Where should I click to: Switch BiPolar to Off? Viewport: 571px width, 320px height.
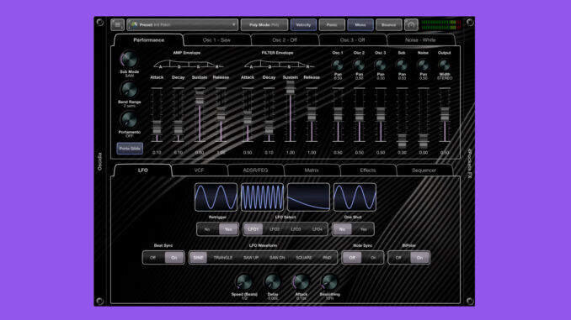(398, 258)
